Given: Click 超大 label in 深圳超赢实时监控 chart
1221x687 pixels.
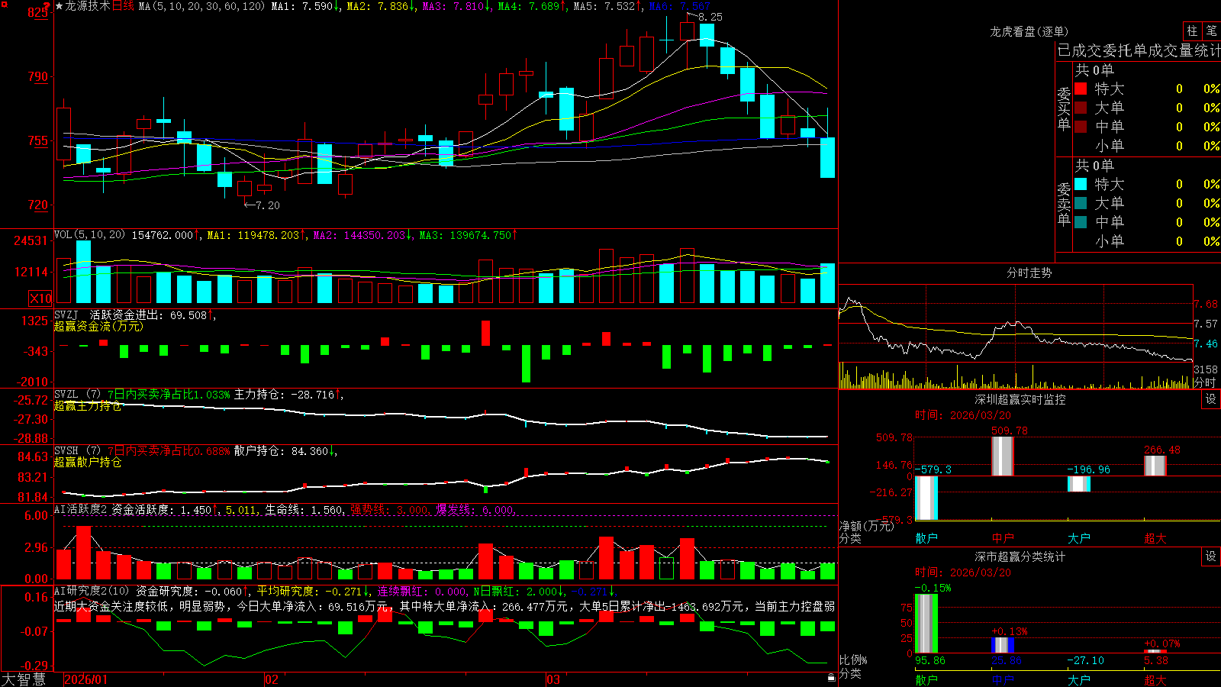Looking at the screenshot, I should pos(1155,538).
